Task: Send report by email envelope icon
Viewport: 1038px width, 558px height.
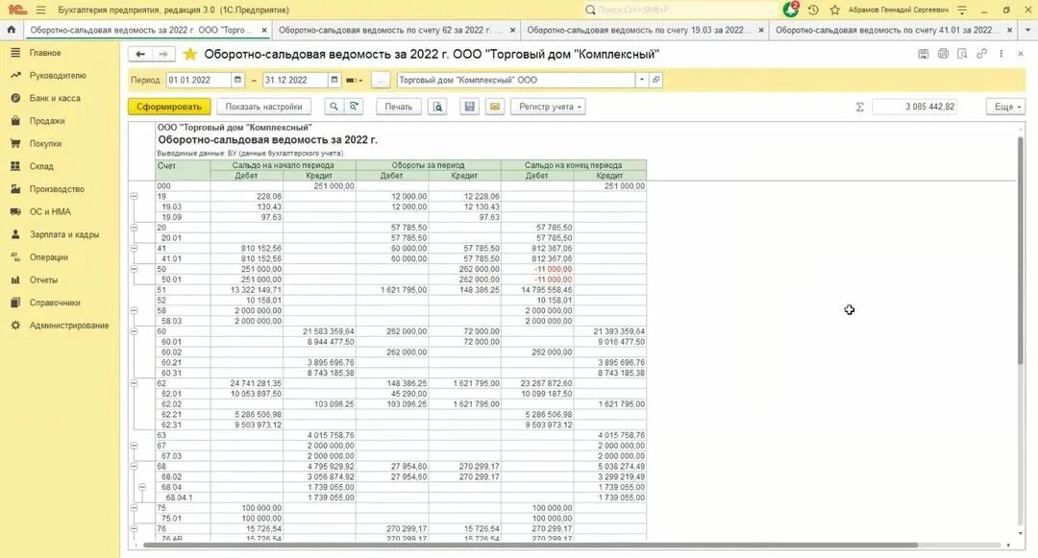Action: click(495, 107)
